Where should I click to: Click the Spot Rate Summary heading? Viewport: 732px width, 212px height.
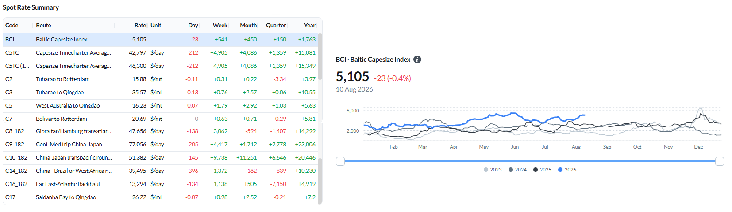(31, 7)
